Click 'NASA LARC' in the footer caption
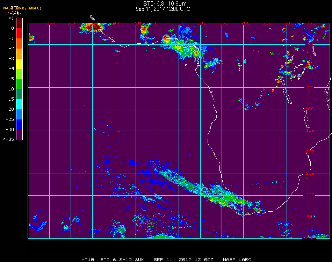 click(x=237, y=260)
